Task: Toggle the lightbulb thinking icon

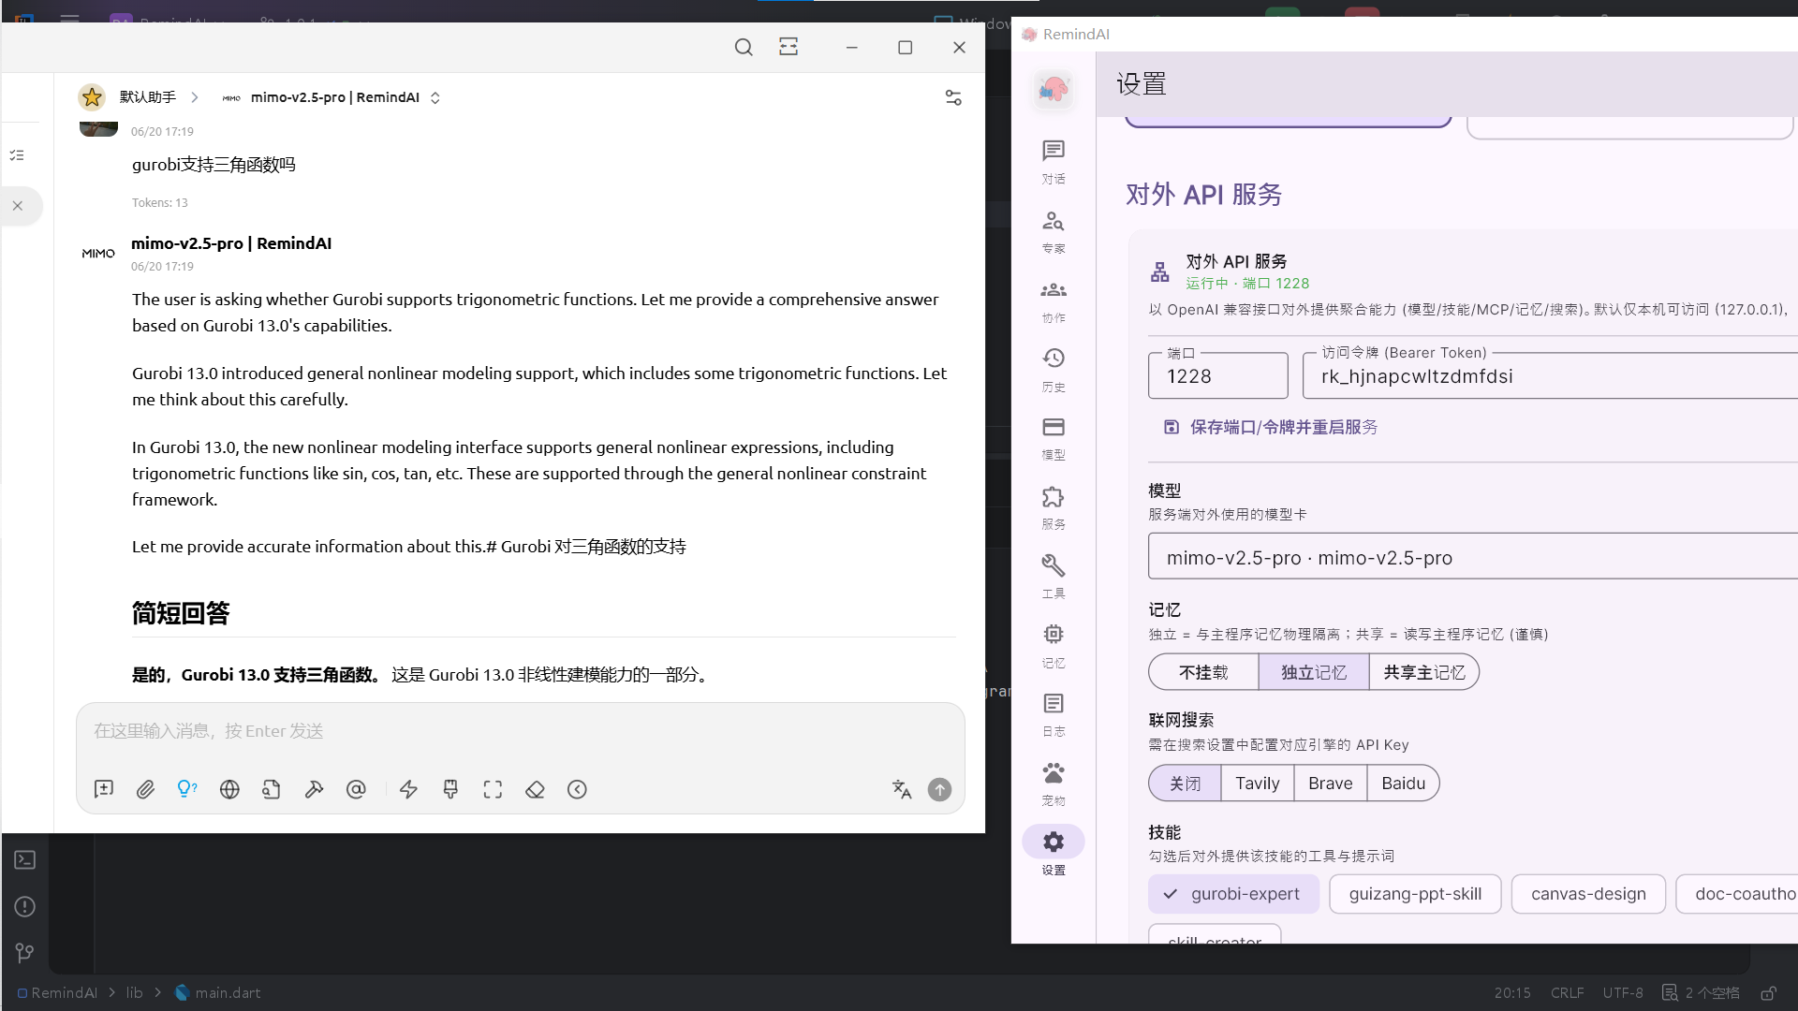Action: click(x=187, y=789)
